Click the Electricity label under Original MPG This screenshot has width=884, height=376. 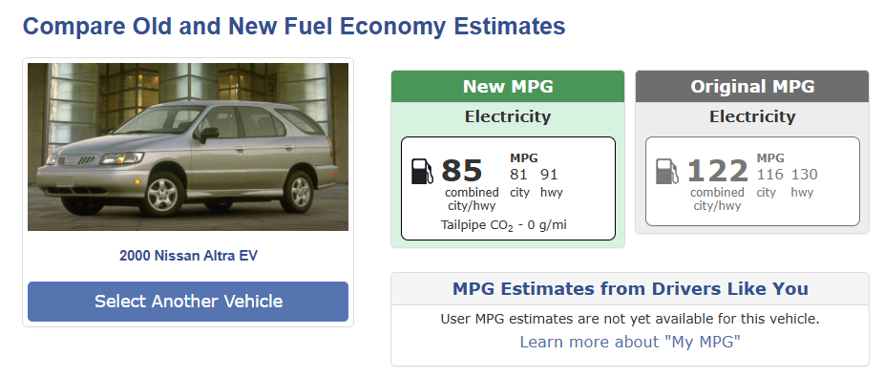click(752, 116)
